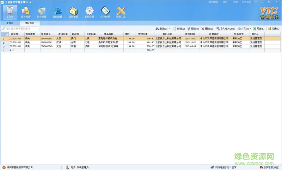This screenshot has height=170, width=282.
Task: Open 报关管理 customs management module
Action: [x=26, y=12]
